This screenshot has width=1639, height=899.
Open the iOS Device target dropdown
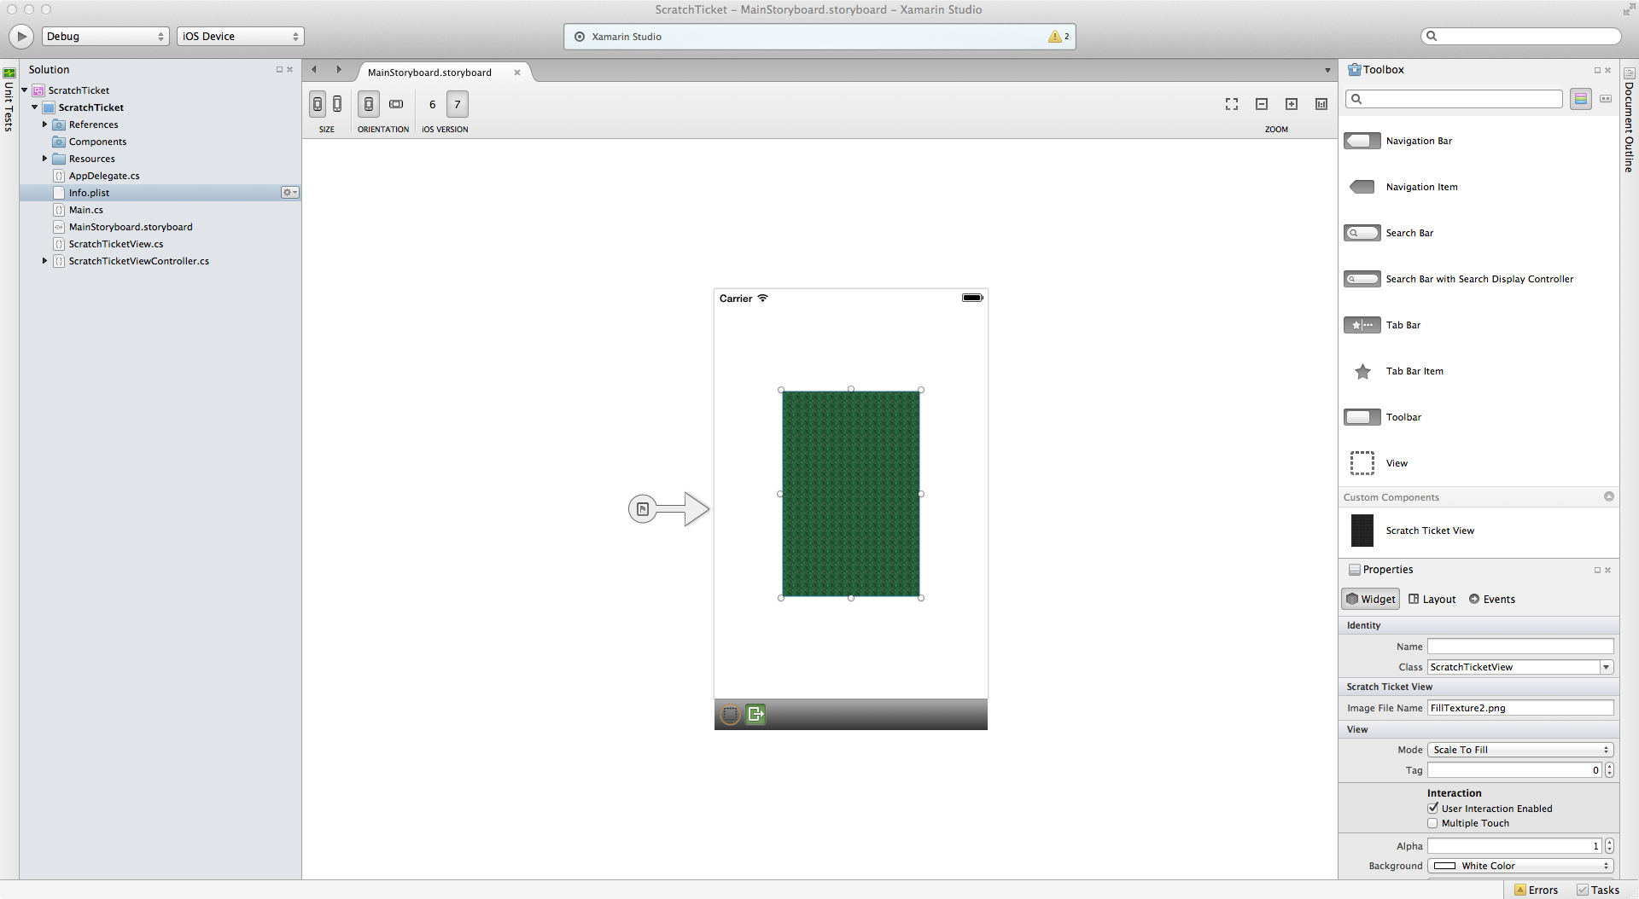[x=240, y=37]
